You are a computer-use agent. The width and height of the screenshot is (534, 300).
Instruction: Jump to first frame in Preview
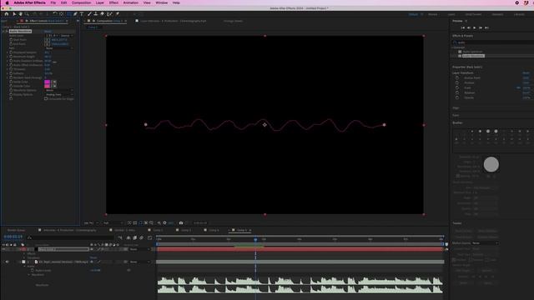pyautogui.click(x=463, y=27)
